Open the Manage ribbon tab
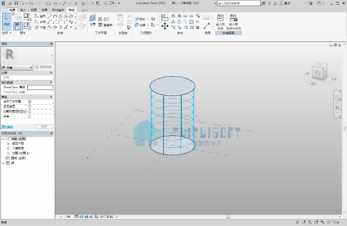Viewport: 347px width, 226px height. click(x=44, y=10)
